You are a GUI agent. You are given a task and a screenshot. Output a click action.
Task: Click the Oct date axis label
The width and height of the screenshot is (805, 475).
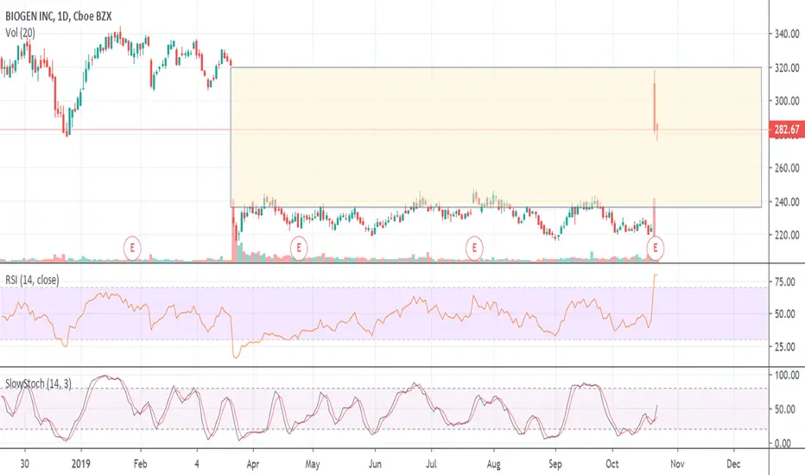[612, 464]
